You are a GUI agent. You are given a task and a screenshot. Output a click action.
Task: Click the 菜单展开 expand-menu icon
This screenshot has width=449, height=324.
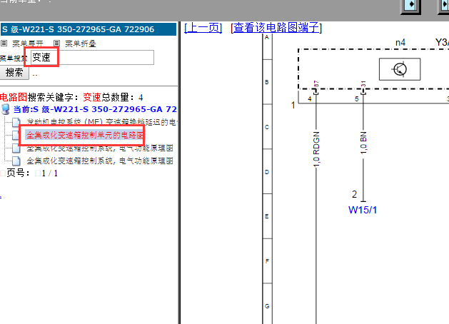(x=4, y=44)
